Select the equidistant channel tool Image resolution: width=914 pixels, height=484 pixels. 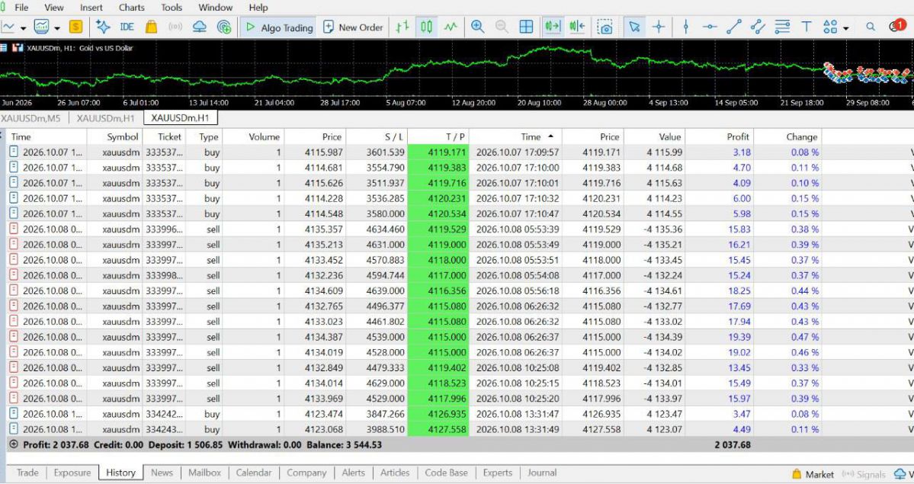point(758,27)
